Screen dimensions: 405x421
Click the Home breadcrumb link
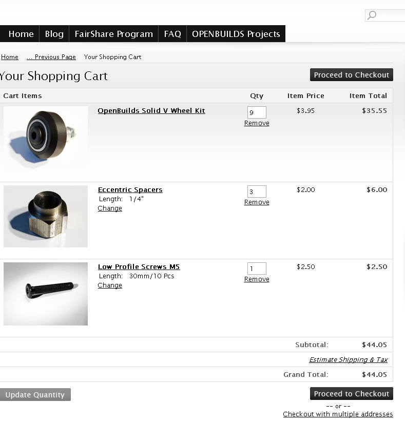10,57
